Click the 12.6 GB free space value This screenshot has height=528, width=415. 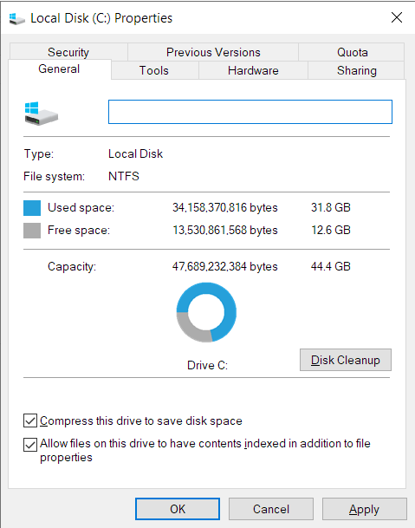pyautogui.click(x=331, y=230)
